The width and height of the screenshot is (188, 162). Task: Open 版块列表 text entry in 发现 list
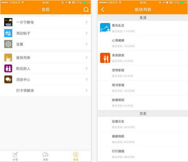(x=23, y=58)
